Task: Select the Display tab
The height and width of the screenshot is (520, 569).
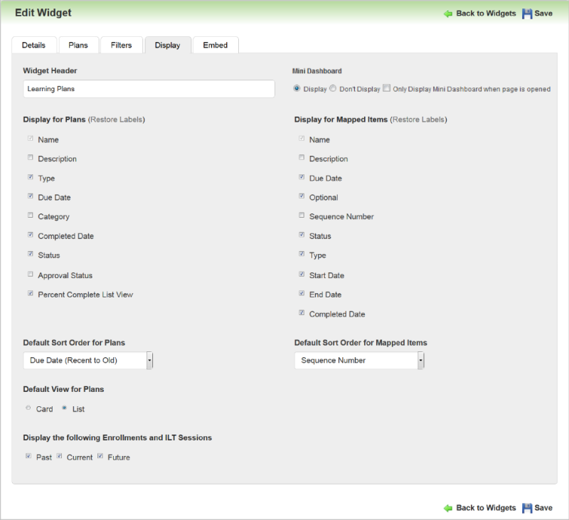Action: click(168, 45)
